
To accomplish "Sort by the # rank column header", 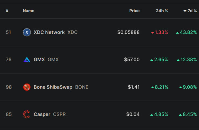I will coord(7,11).
